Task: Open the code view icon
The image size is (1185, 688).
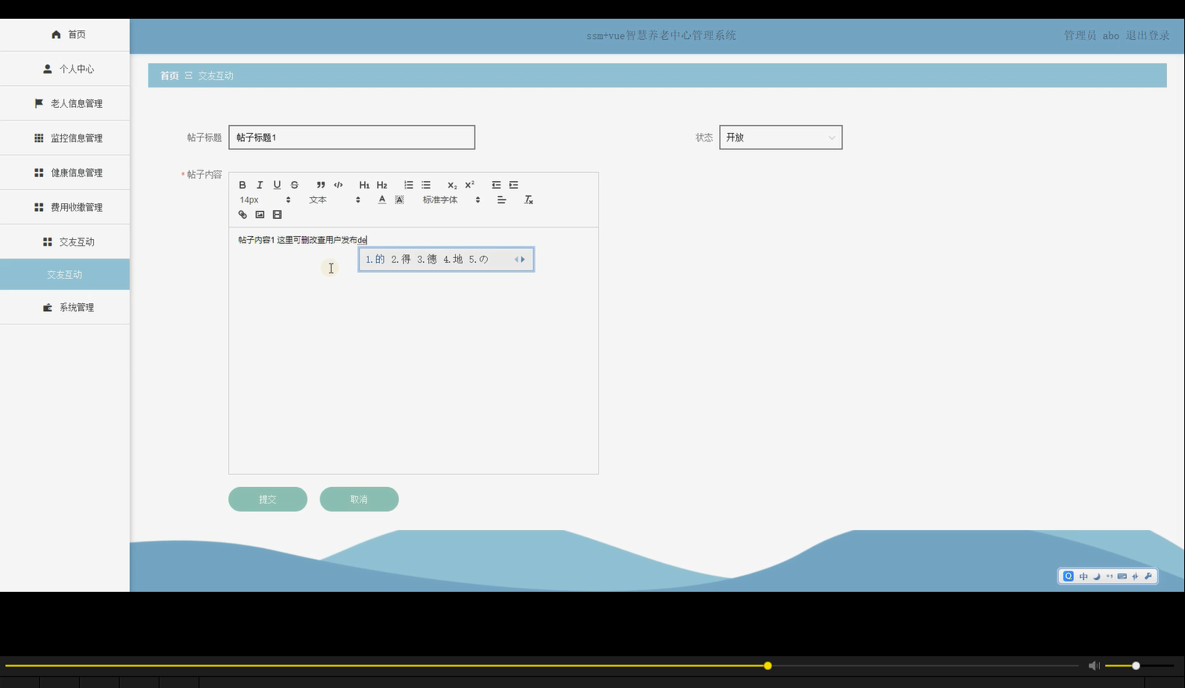Action: pos(338,185)
